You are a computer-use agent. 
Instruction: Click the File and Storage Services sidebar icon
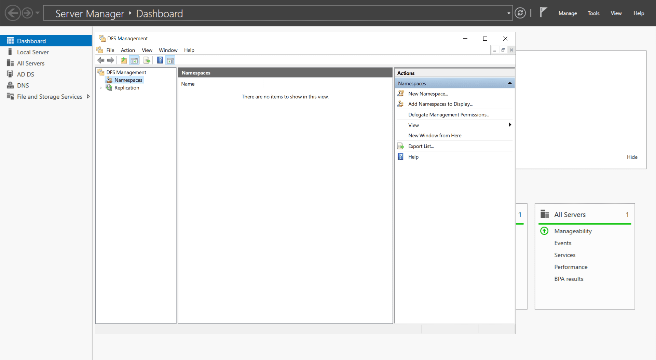coord(10,96)
